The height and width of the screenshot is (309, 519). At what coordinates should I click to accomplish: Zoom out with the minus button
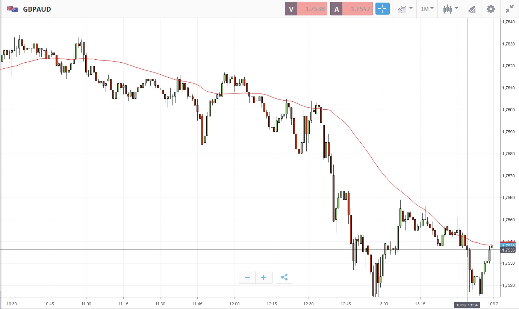247,277
